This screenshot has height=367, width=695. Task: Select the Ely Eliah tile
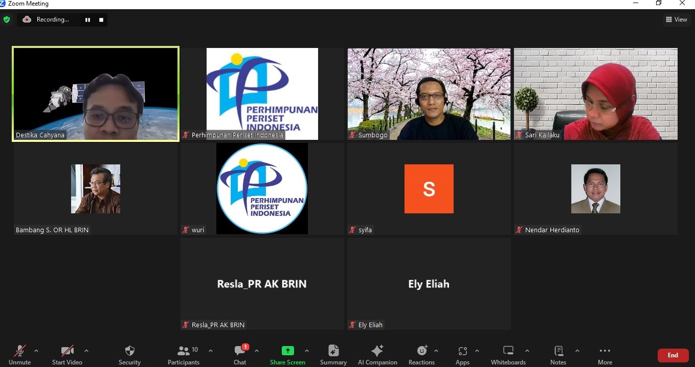(429, 284)
